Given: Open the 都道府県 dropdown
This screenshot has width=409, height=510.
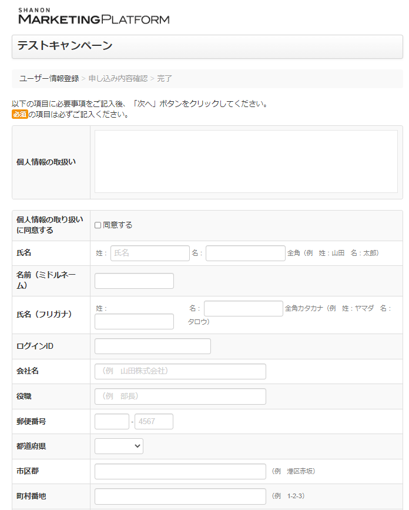Looking at the screenshot, I should 119,446.
